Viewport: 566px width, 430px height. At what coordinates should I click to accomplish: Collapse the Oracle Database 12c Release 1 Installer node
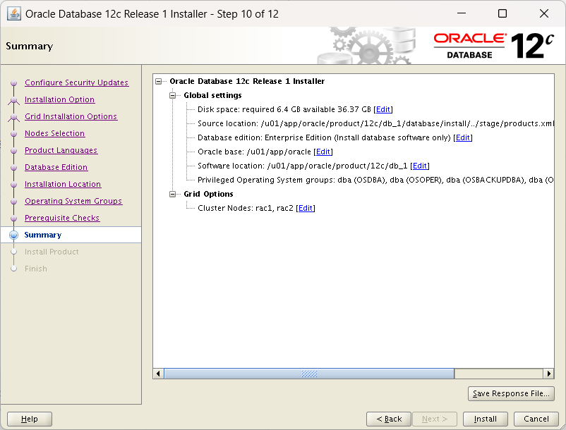(159, 82)
